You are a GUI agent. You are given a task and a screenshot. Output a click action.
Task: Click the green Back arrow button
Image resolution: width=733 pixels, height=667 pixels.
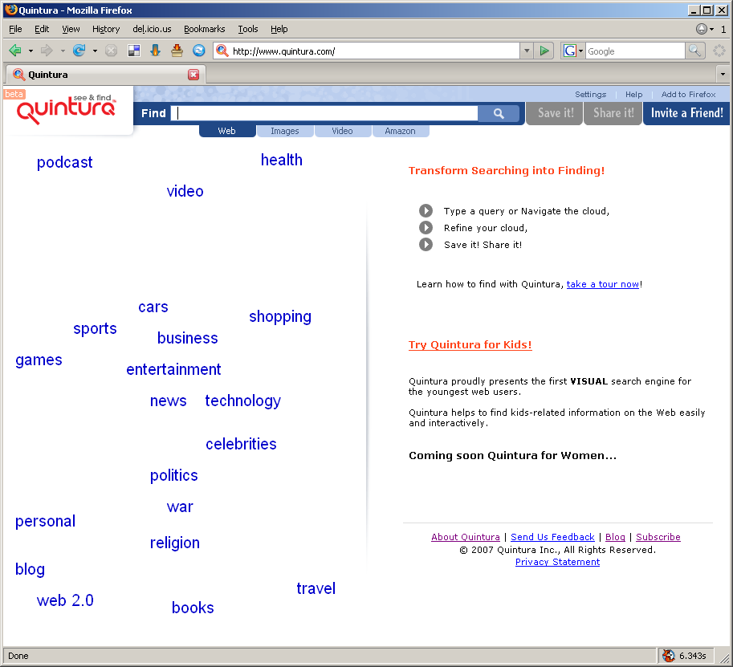point(15,51)
